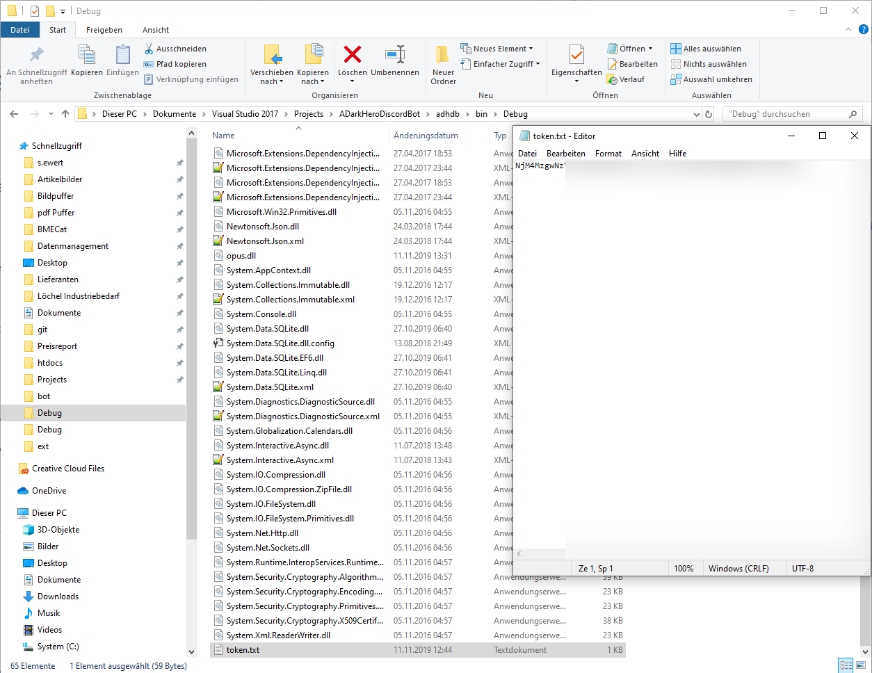Pin folder with An Schnellzugriff anheften
This screenshot has height=673, width=872.
pyautogui.click(x=37, y=65)
